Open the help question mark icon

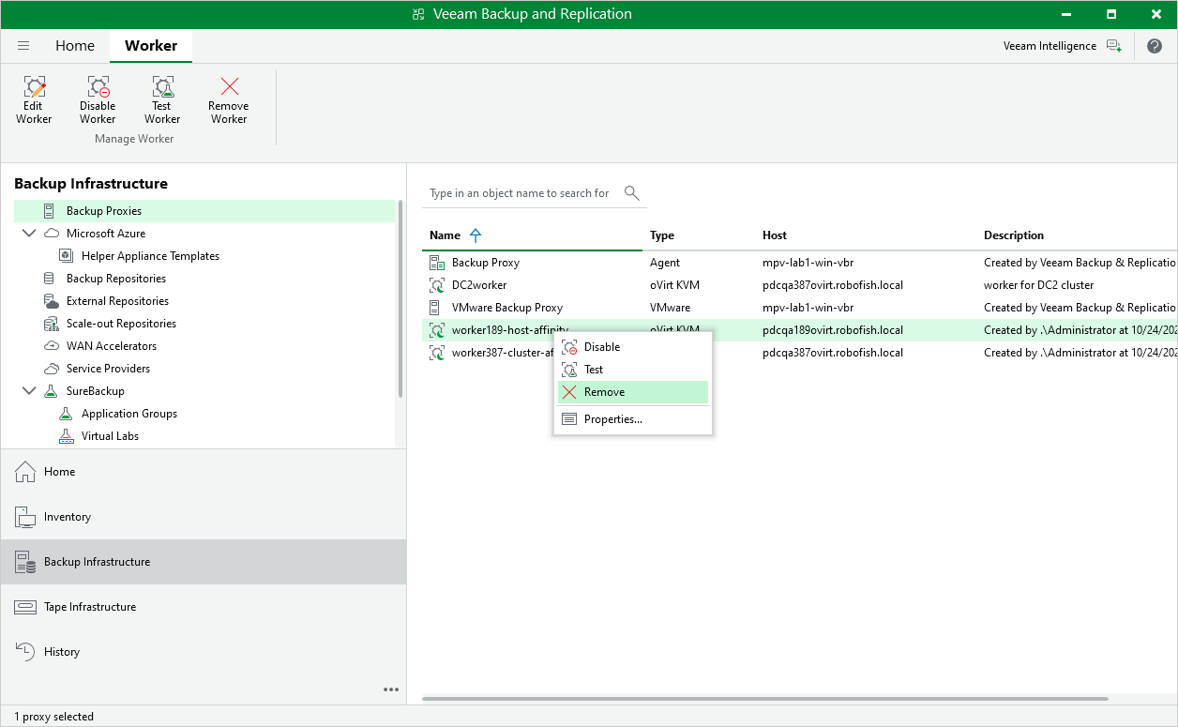(x=1155, y=46)
